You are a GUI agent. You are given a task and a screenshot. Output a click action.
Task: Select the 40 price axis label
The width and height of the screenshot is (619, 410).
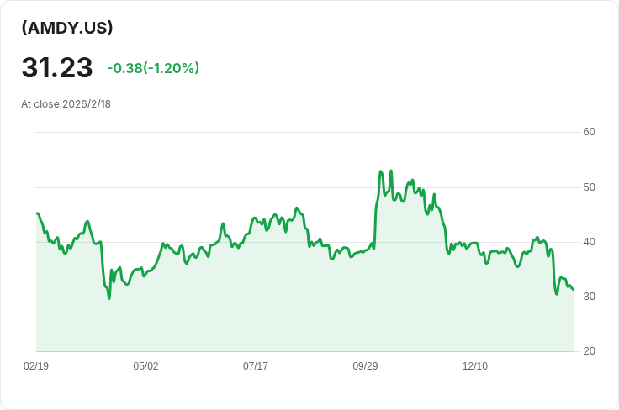(589, 242)
